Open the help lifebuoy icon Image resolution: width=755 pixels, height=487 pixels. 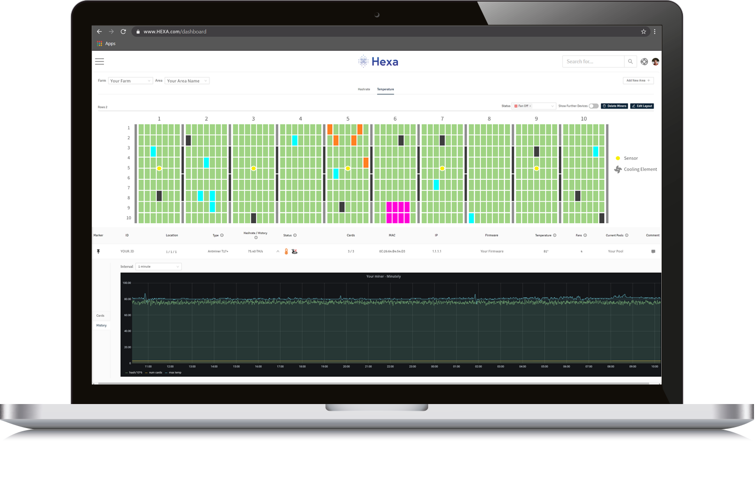tap(644, 61)
